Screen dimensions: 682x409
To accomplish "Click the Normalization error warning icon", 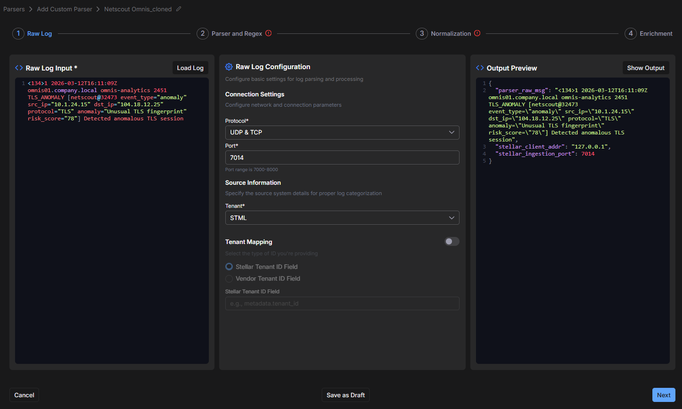I will pyautogui.click(x=477, y=33).
